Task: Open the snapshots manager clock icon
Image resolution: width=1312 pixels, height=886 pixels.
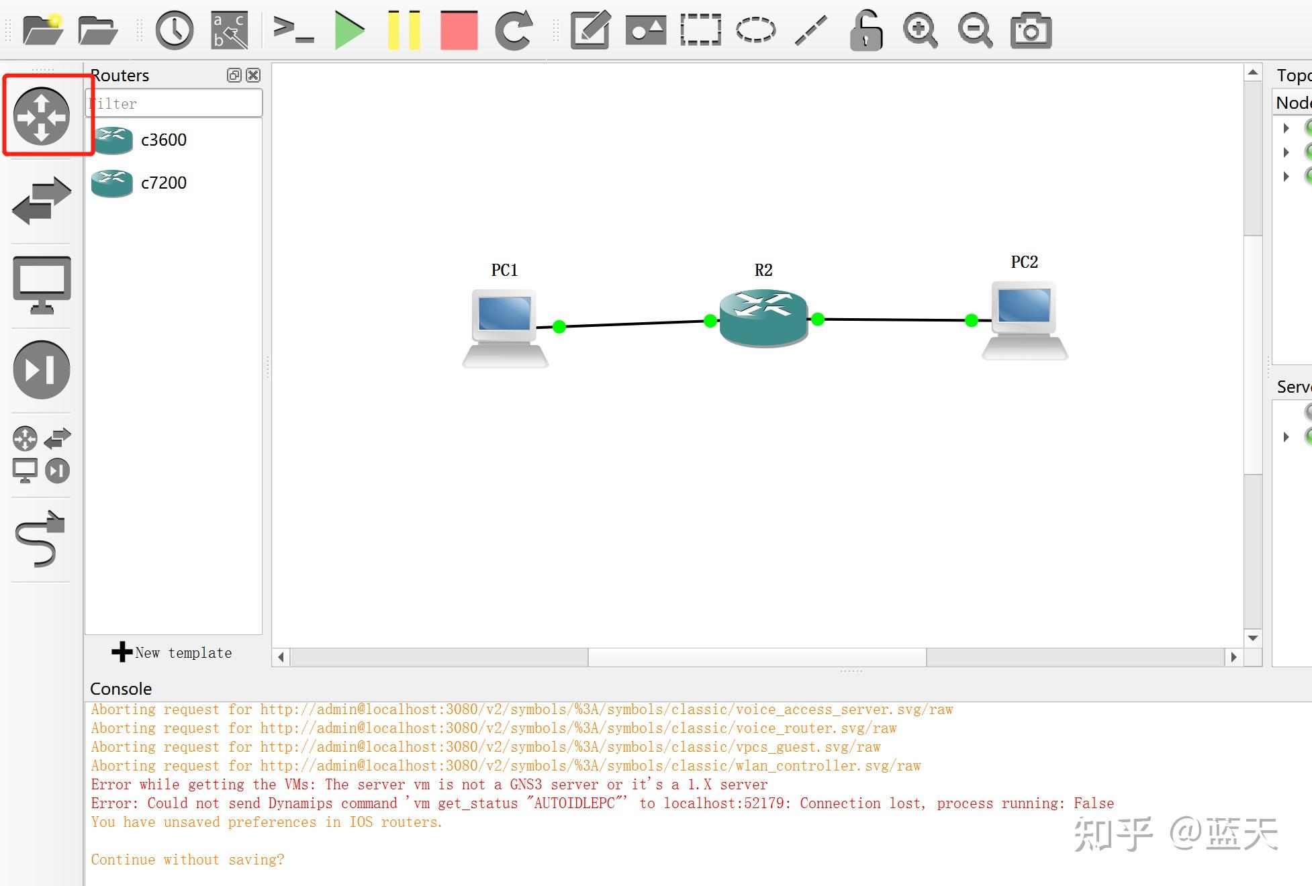Action: 175,30
